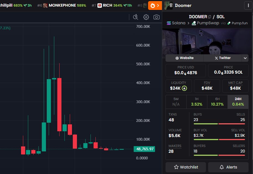253x174 pixels.
Task: Open chart settings gear icon
Action: (x=146, y=17)
